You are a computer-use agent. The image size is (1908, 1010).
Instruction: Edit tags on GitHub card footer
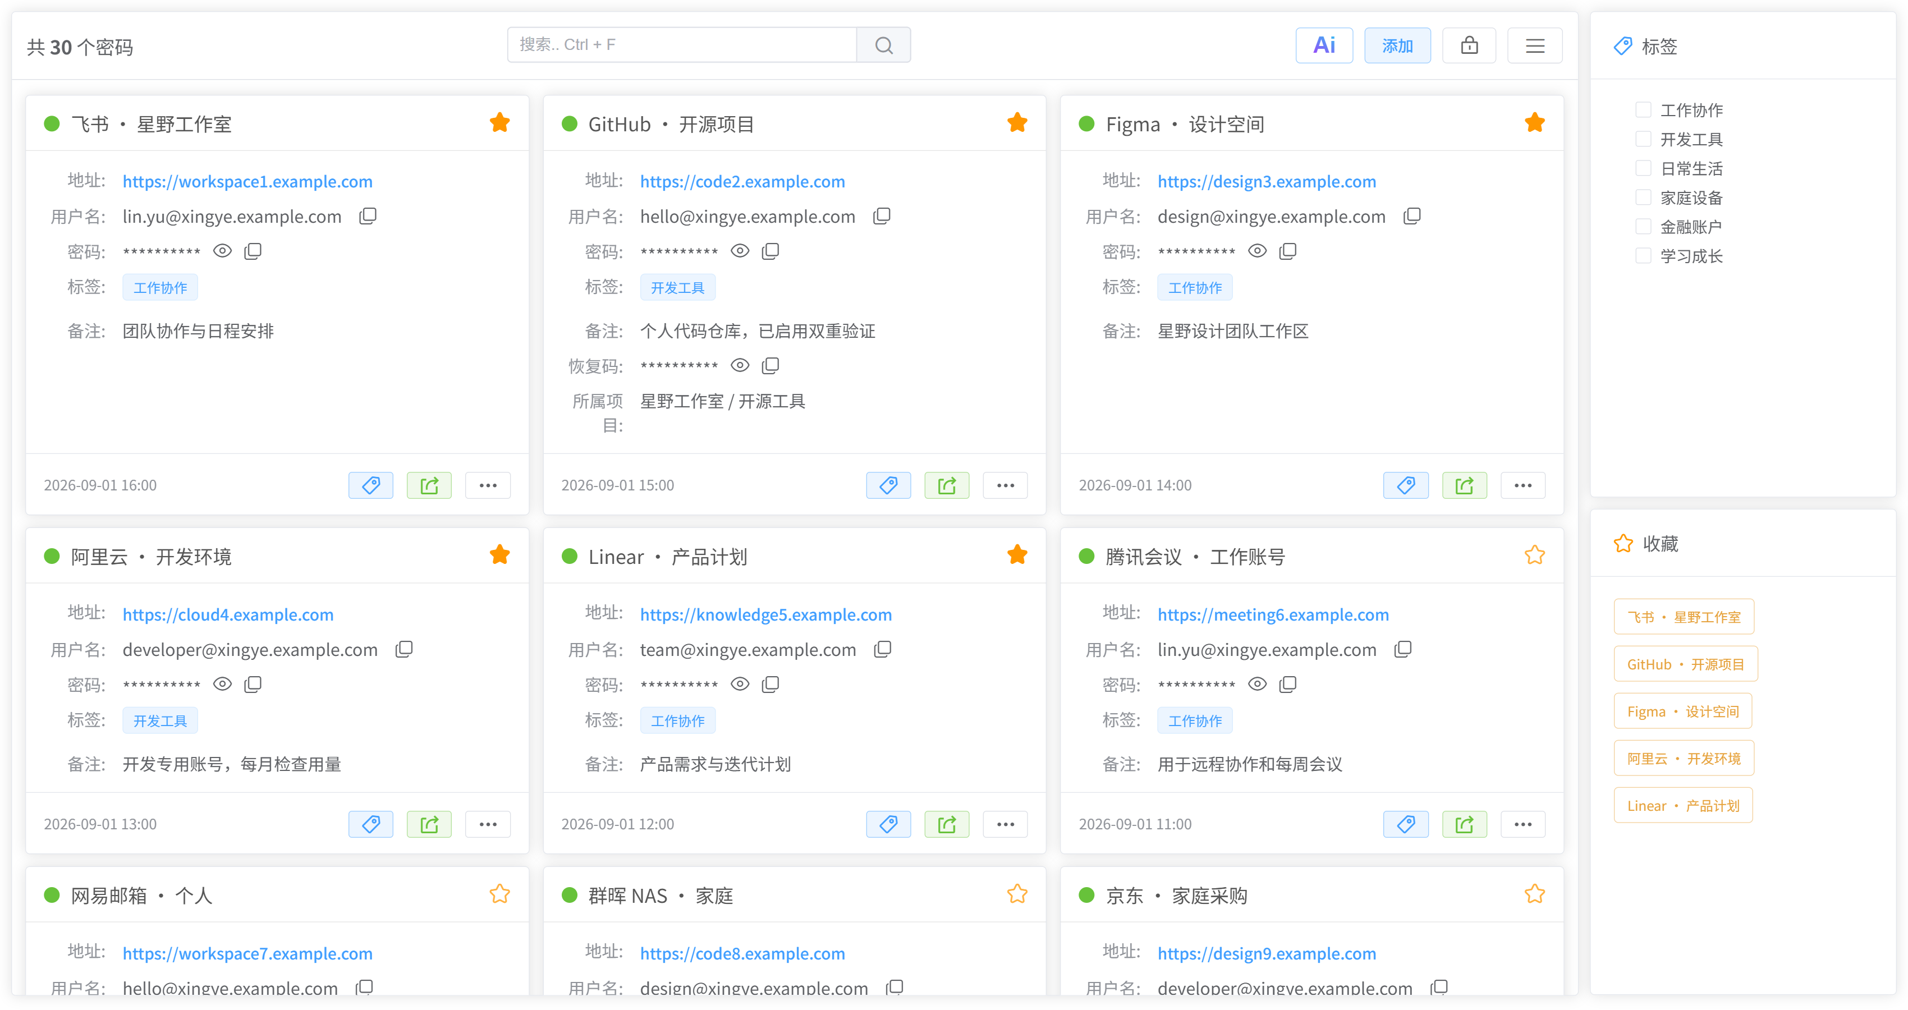click(888, 485)
